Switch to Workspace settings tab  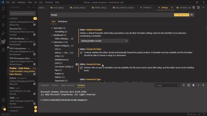tap(62, 22)
